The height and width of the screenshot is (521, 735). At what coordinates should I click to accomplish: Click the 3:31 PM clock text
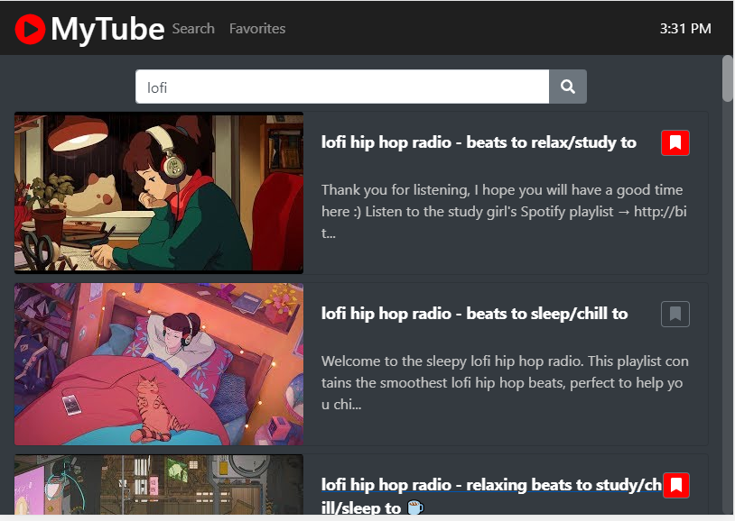coord(685,29)
